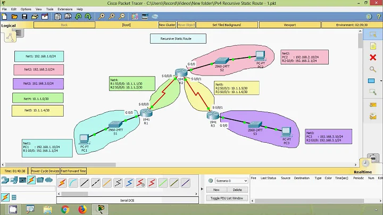
Task: Click the cable palette horizontal scrollbar
Action: click(74, 194)
